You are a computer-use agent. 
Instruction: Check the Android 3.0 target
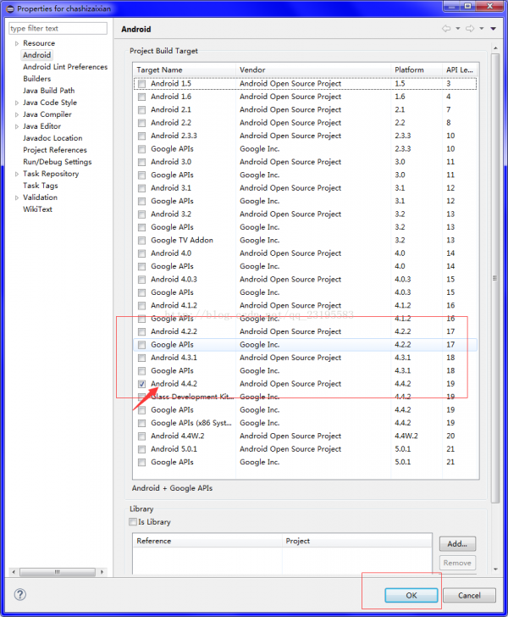[x=142, y=162]
